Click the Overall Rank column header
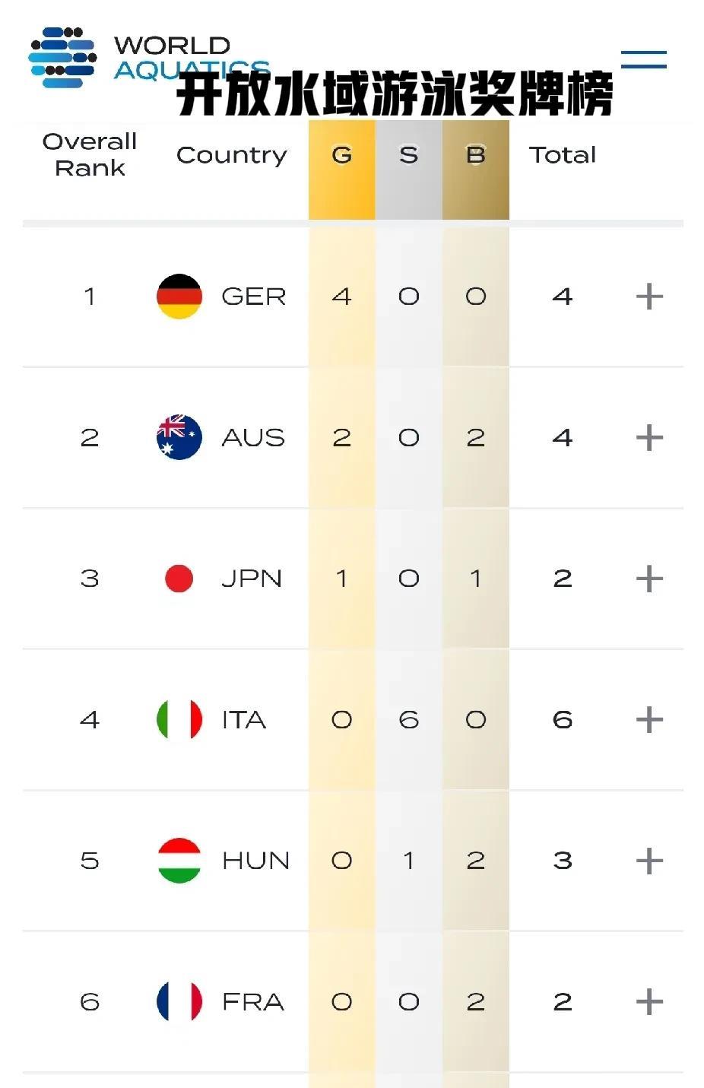 (90, 154)
